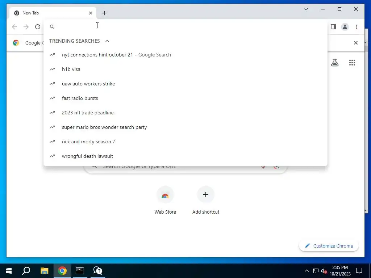Open File Explorer from the taskbar
The width and height of the screenshot is (371, 278).
pyautogui.click(x=44, y=271)
